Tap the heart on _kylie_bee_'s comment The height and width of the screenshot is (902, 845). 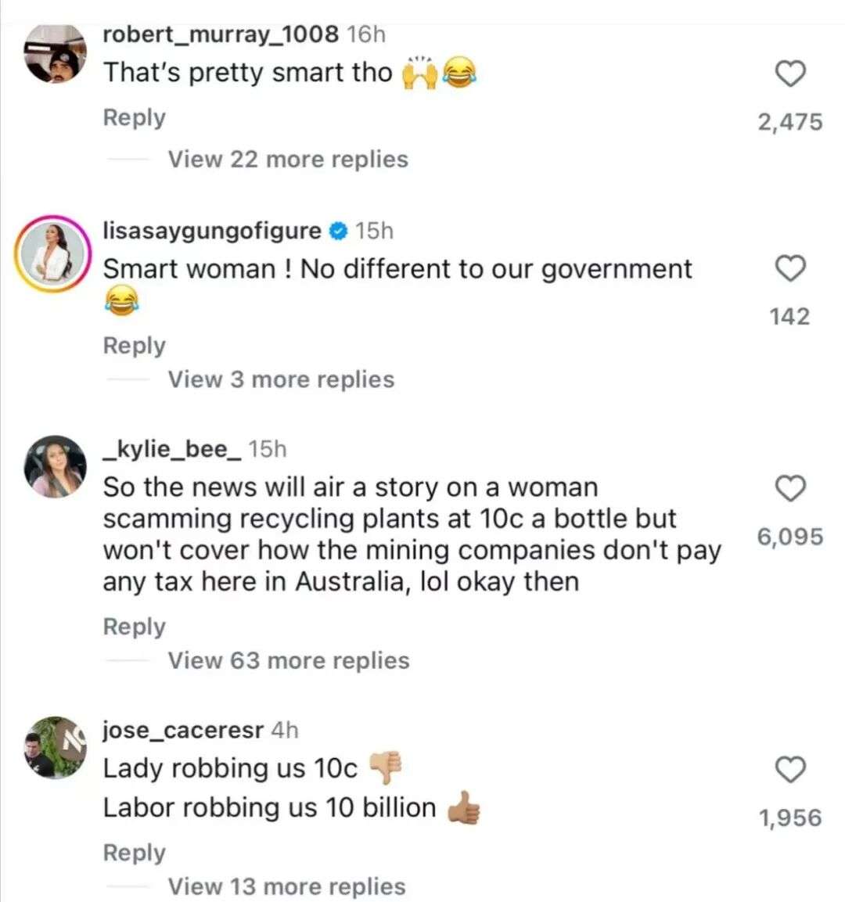790,488
